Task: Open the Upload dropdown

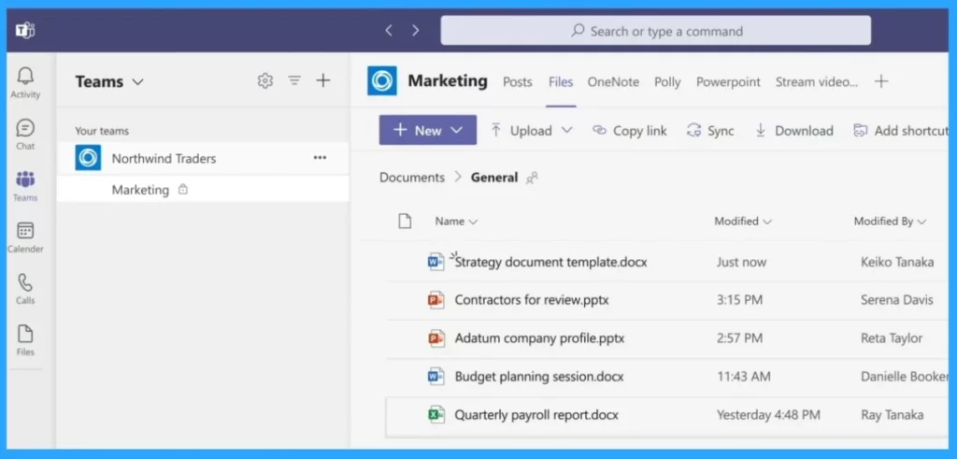Action: point(532,130)
